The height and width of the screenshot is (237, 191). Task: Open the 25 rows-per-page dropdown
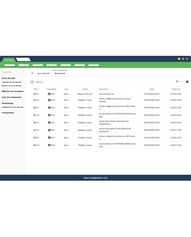(x=179, y=81)
